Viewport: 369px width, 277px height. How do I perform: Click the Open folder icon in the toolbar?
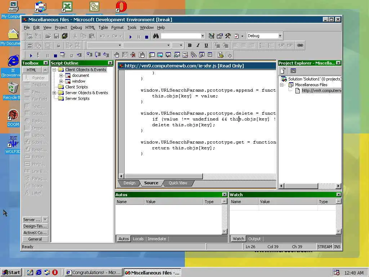tap(48, 36)
